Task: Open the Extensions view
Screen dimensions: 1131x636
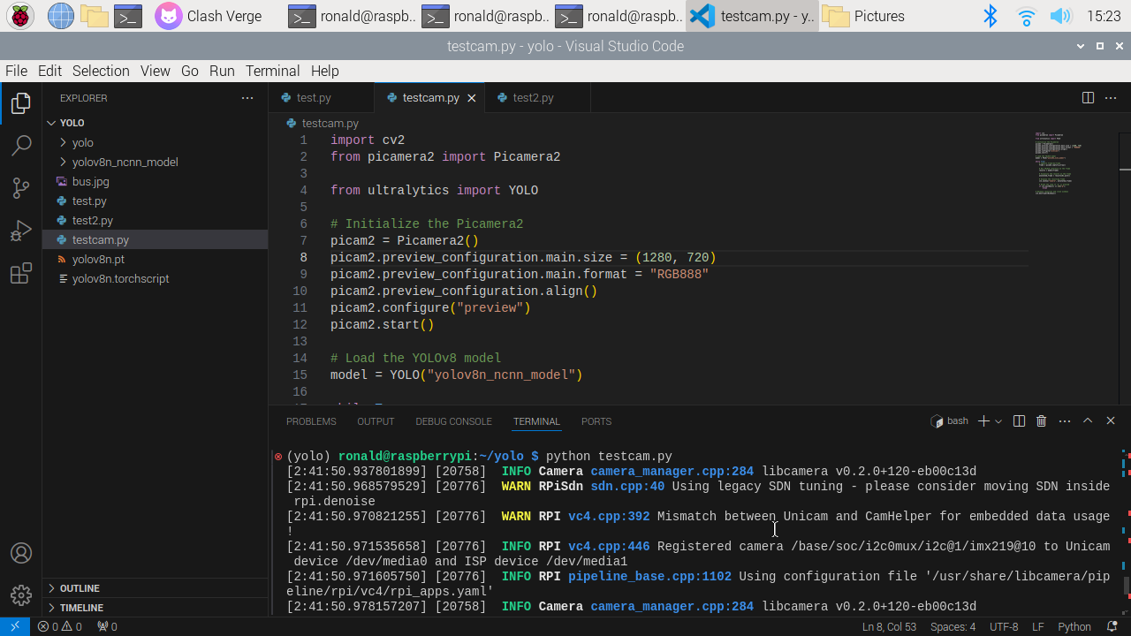Action: (21, 274)
